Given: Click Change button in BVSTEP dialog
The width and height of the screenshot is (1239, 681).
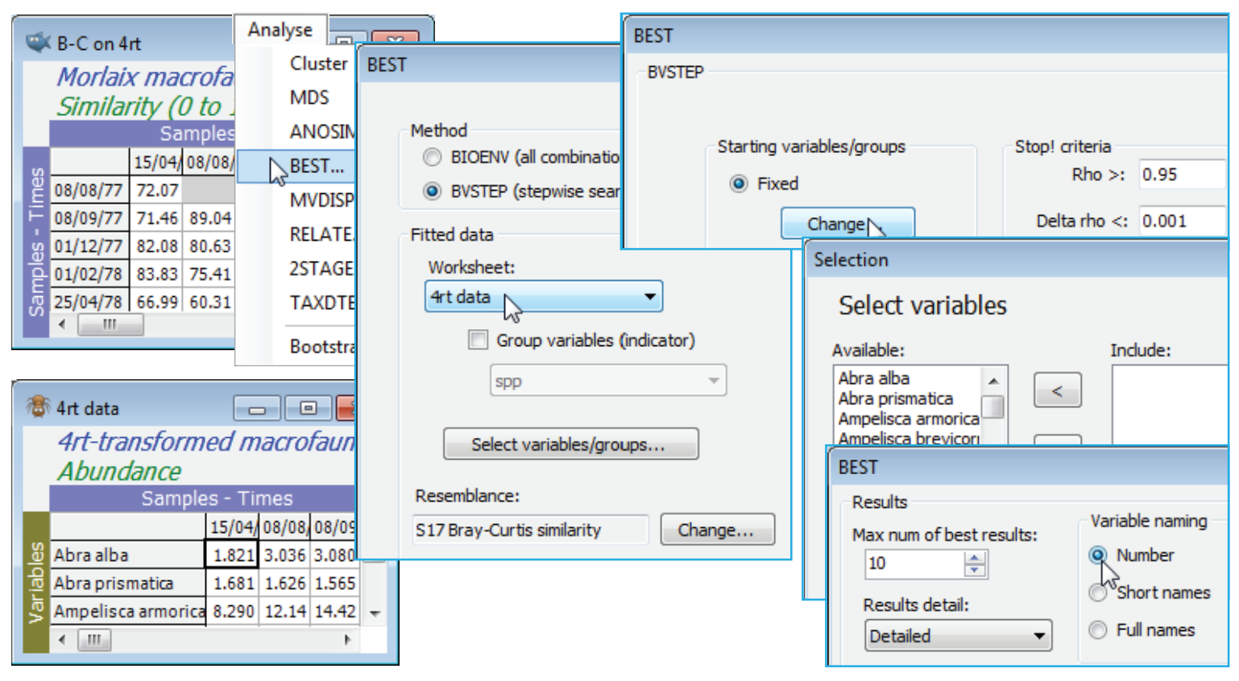Looking at the screenshot, I should (847, 223).
